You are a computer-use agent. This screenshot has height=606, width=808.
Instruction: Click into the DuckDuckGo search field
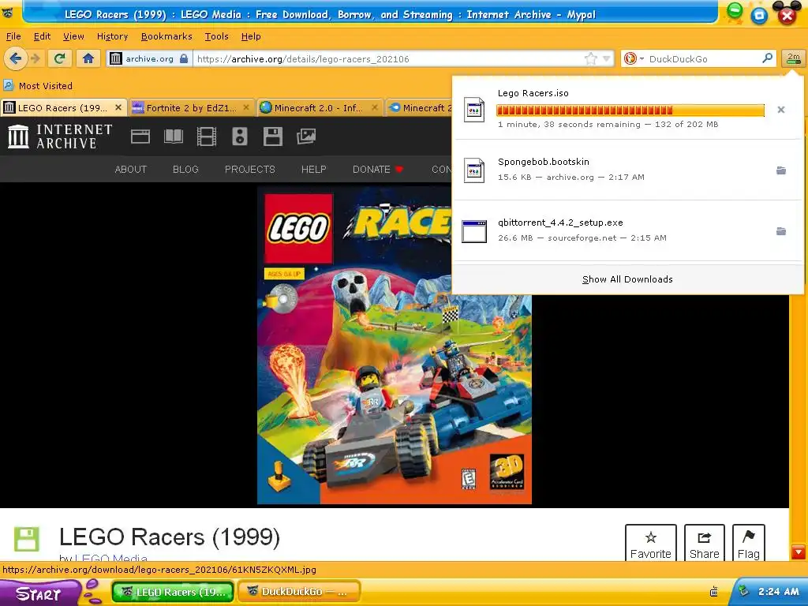coord(703,58)
